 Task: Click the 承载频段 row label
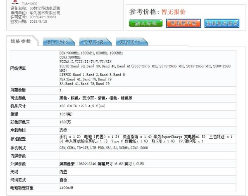[x=18, y=130]
